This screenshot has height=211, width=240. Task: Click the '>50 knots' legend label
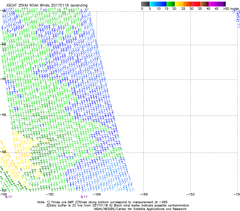tap(231, 9)
